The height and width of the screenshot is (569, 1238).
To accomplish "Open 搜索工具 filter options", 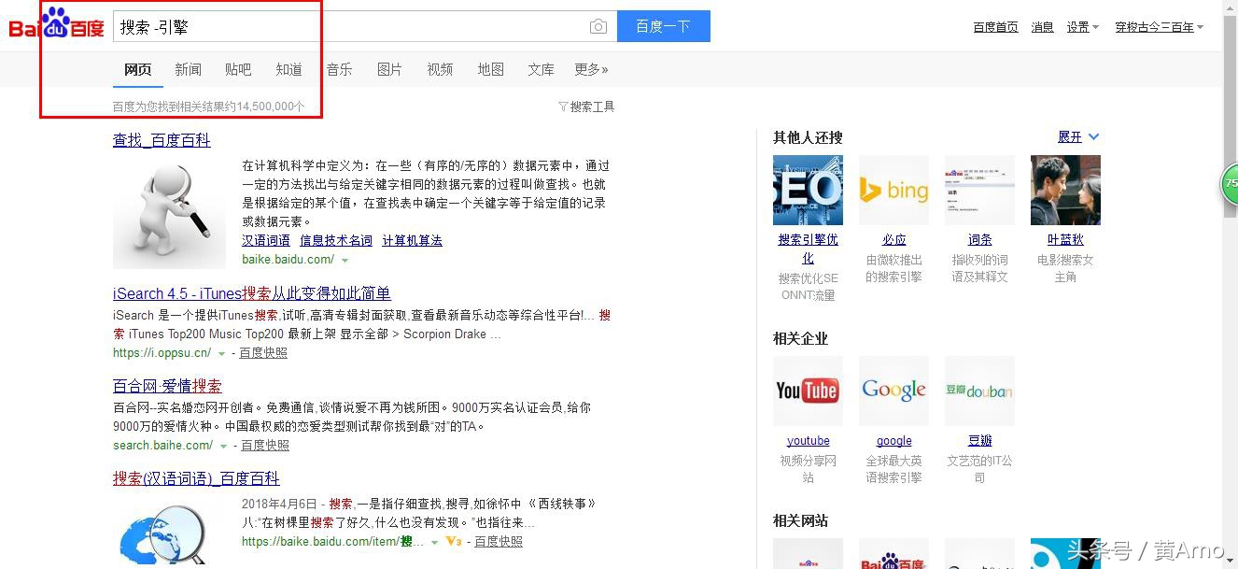I will (586, 107).
